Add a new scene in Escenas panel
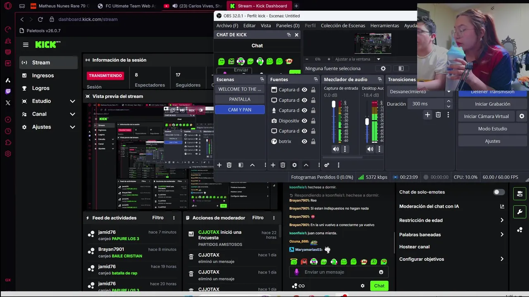Viewport: 529px width, 297px height. pos(219,165)
